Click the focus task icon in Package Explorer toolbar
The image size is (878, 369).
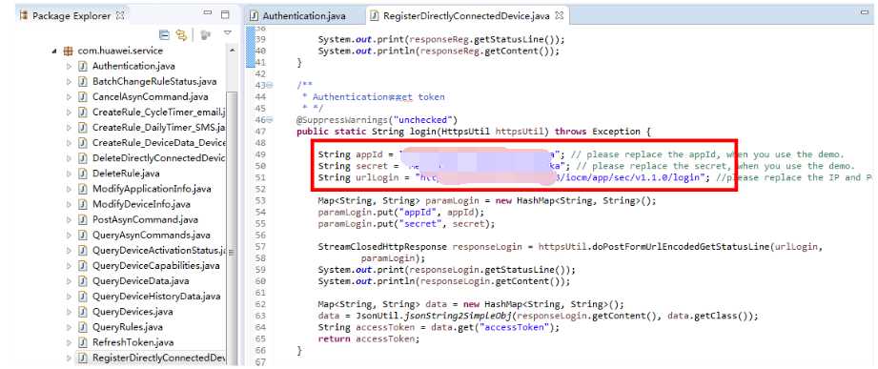pos(206,34)
